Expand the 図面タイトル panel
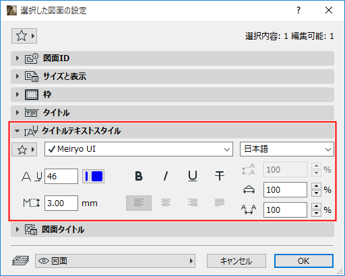This screenshot has width=345, height=276. click(172, 230)
